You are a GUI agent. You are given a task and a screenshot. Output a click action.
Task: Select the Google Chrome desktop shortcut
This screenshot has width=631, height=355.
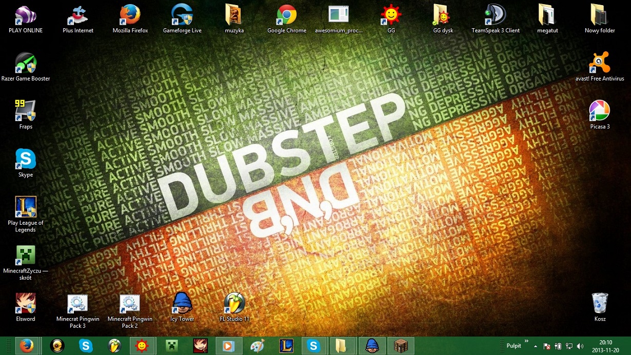287,19
